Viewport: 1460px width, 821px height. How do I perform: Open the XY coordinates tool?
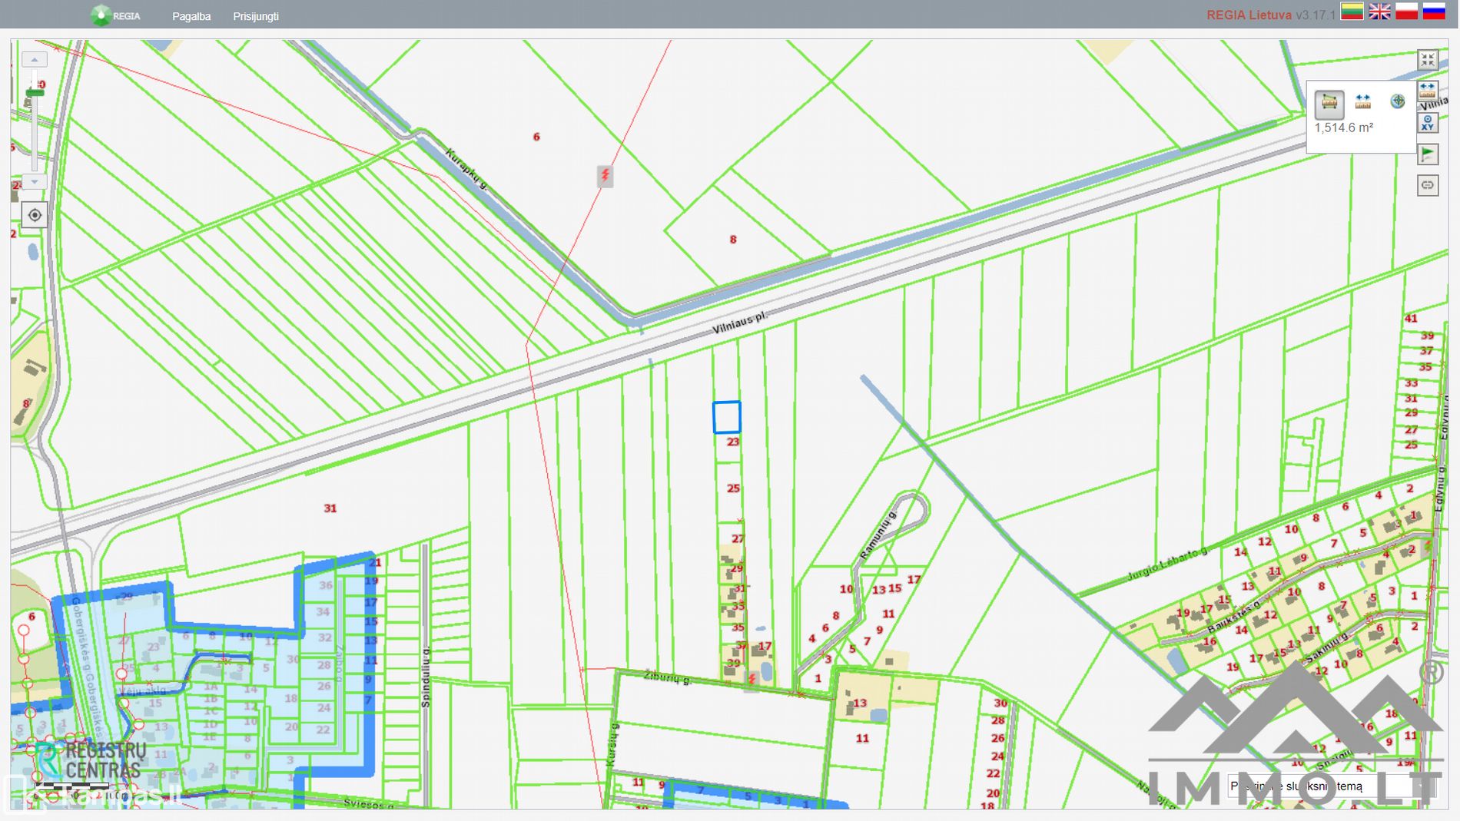[x=1427, y=123]
